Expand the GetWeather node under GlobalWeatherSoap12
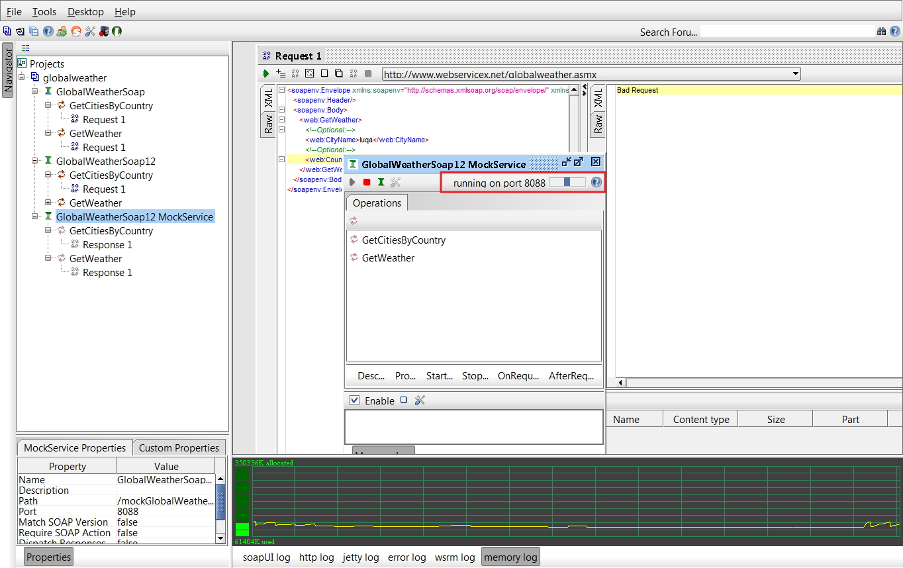 click(x=48, y=203)
